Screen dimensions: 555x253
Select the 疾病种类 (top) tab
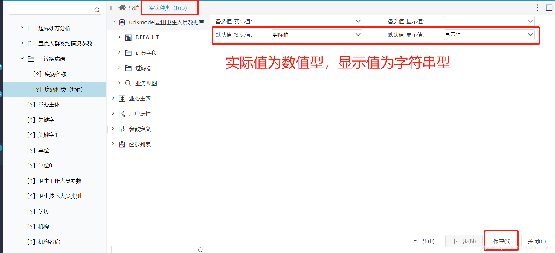coord(168,8)
